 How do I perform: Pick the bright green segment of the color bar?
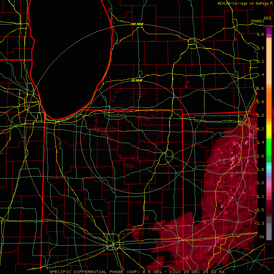pos(269,148)
